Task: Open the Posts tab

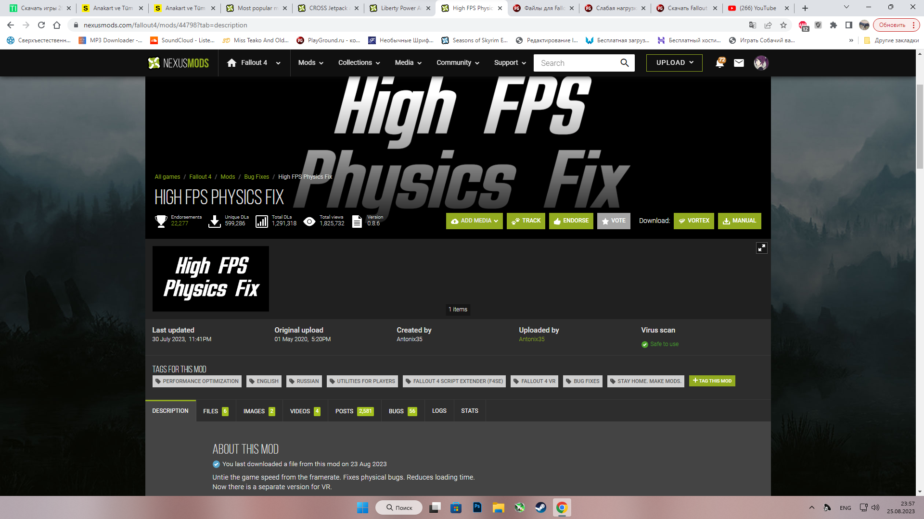Action: [354, 411]
